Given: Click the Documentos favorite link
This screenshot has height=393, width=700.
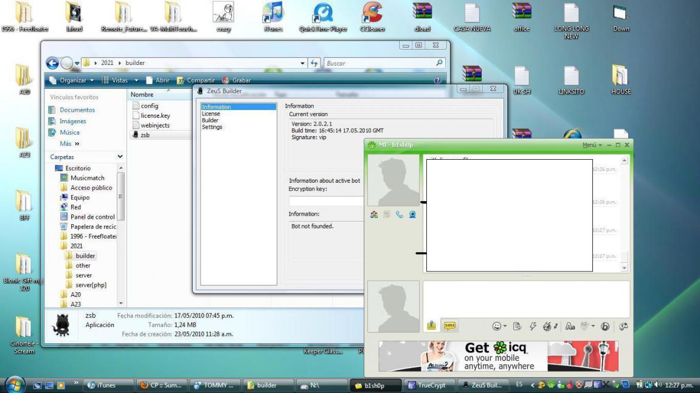Looking at the screenshot, I should coord(77,110).
